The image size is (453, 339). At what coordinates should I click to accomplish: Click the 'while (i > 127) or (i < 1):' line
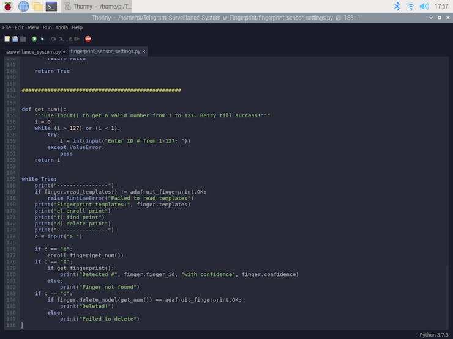tap(77, 128)
